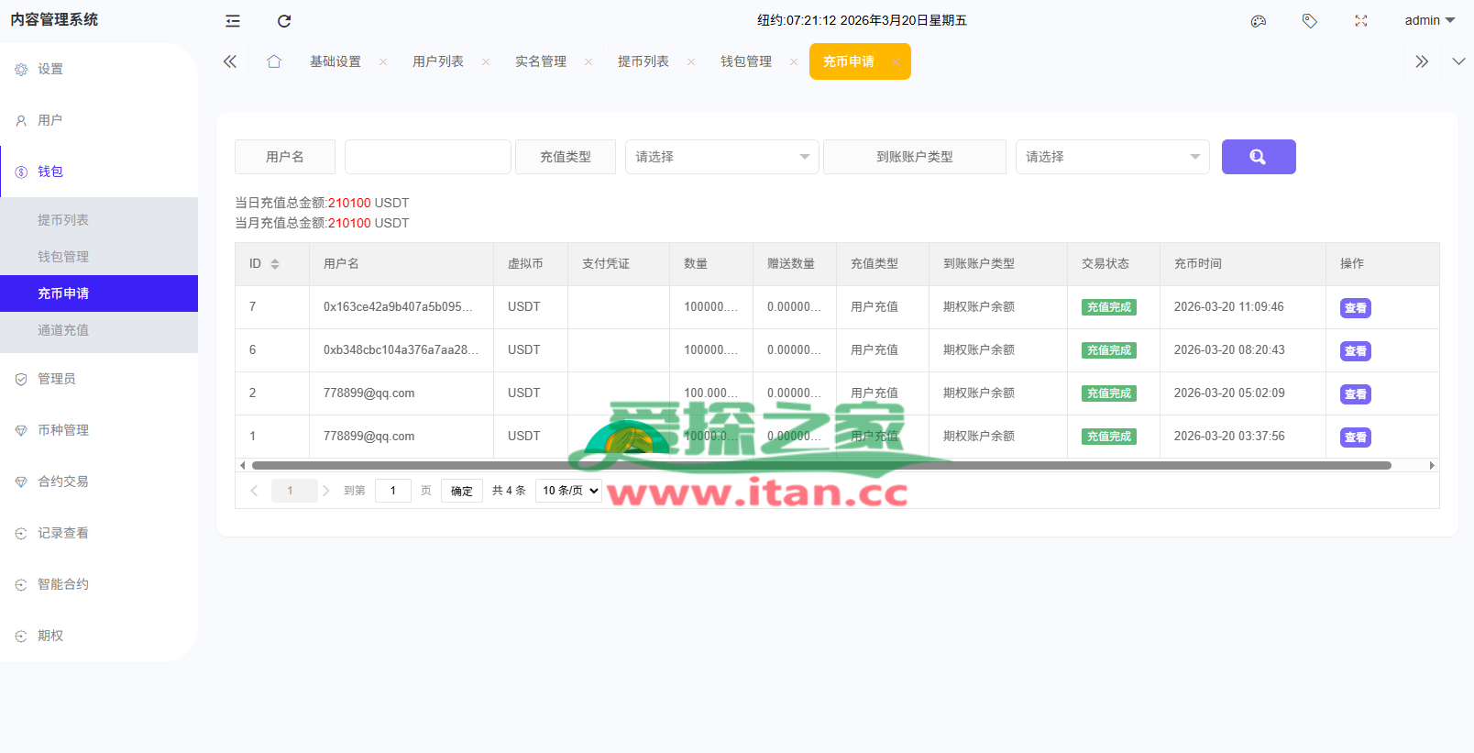Click the refresh icon in top bar
This screenshot has height=753, width=1474.
tap(284, 21)
